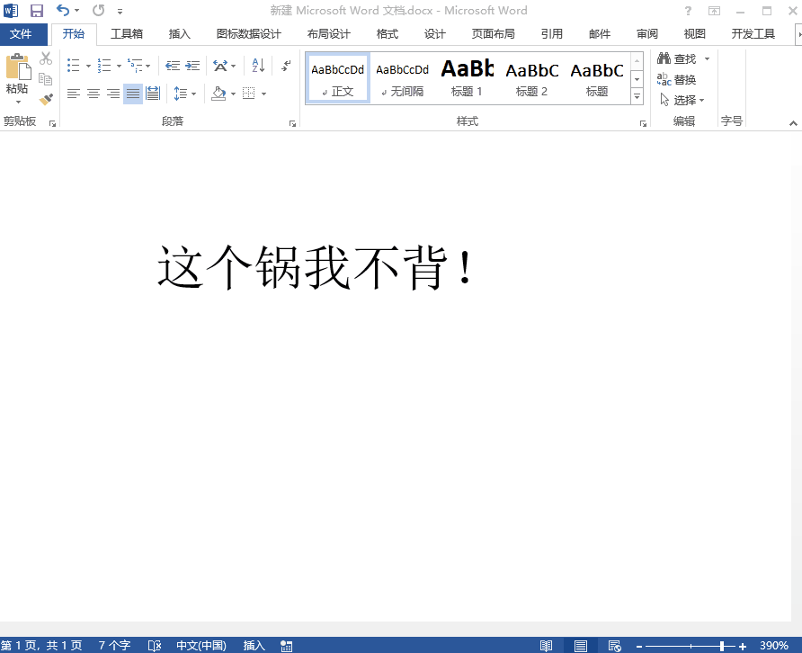Open the 文件 menu
The width and height of the screenshot is (802, 653).
click(x=21, y=34)
